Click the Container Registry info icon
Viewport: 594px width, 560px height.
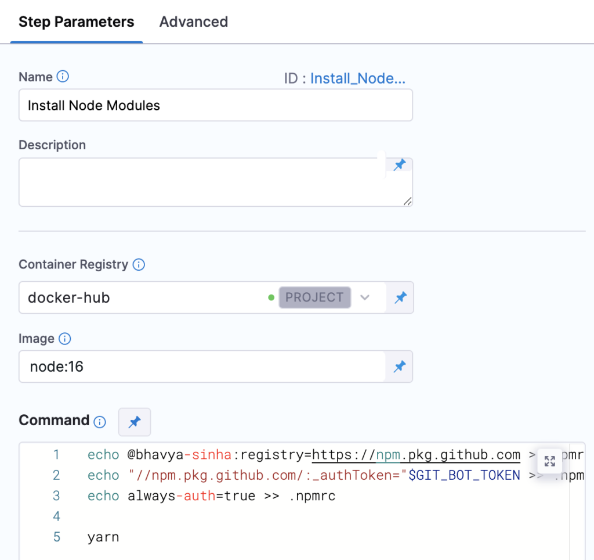[x=139, y=265]
